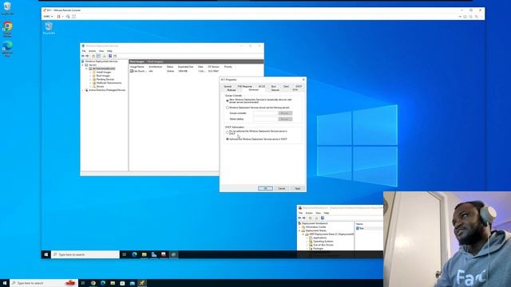
Task: Select 'Test' item in Deployment Workbench Name list
Action: tap(360, 229)
